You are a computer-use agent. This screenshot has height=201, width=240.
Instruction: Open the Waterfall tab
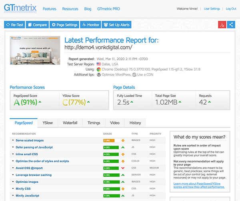70,123
